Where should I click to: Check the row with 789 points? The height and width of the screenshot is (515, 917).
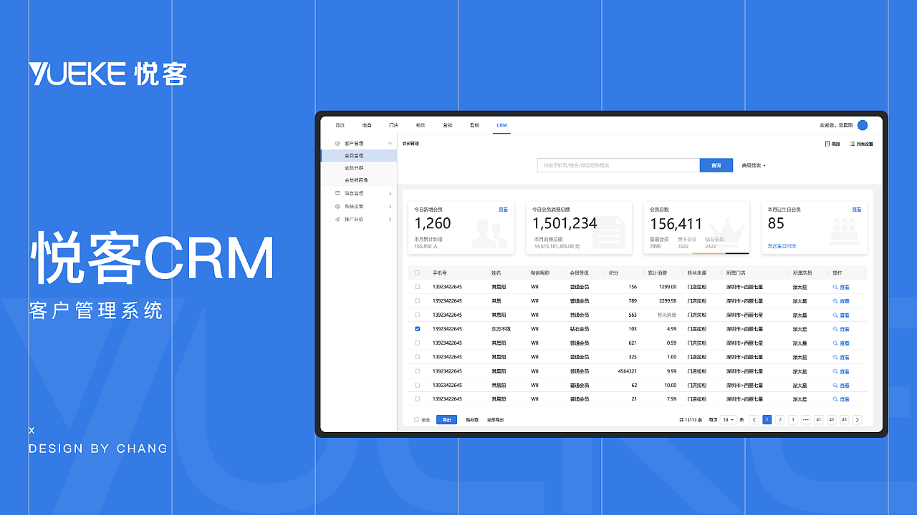pos(418,301)
